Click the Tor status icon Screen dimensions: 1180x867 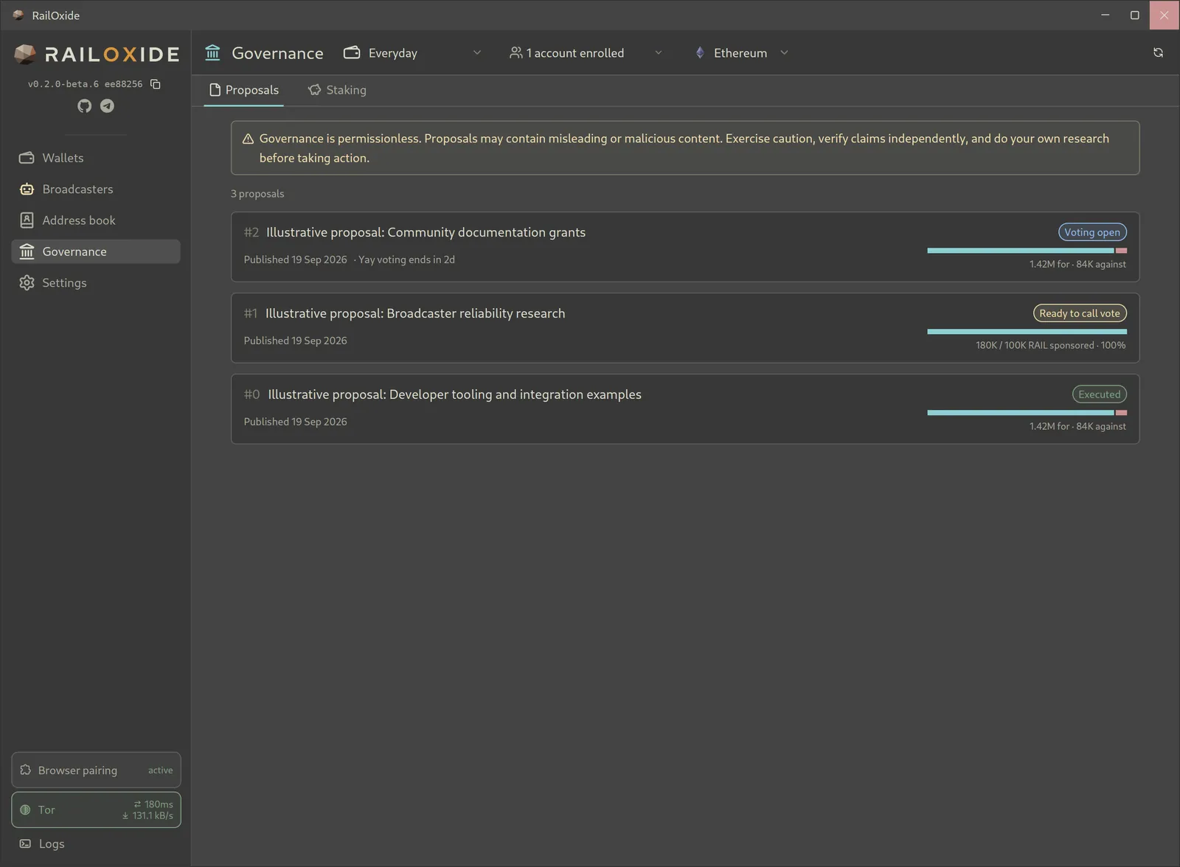[x=25, y=809]
